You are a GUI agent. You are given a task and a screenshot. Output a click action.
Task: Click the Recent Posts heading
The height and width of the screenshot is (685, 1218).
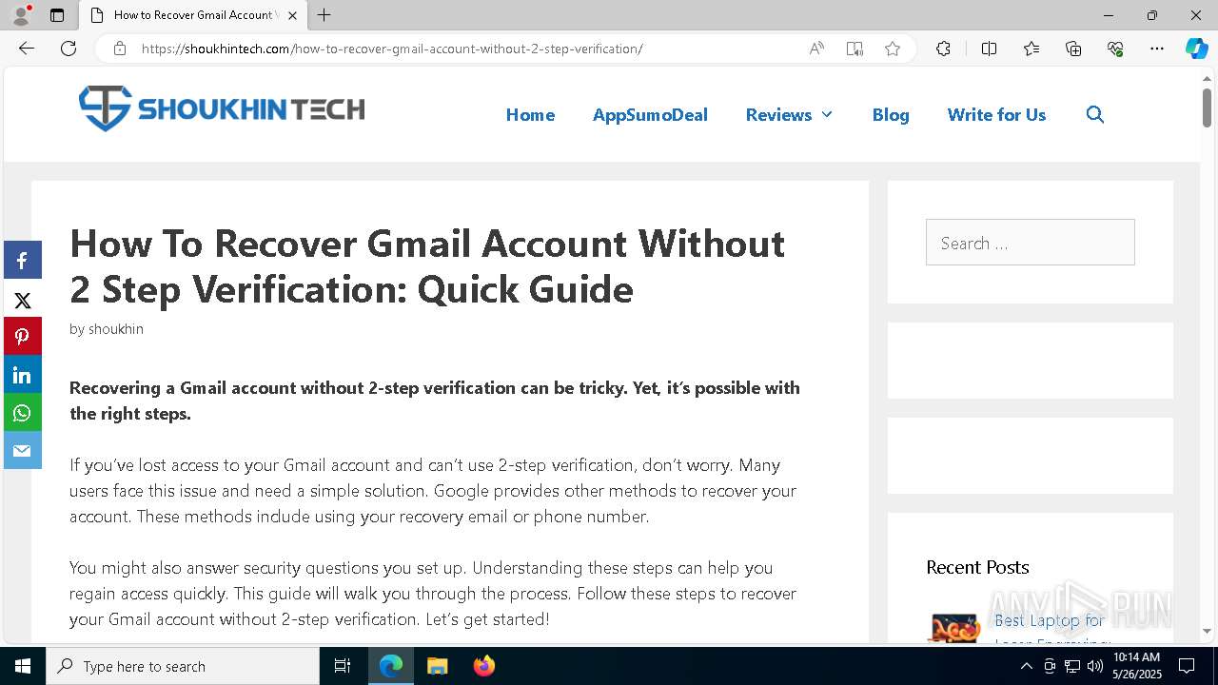tap(977, 567)
